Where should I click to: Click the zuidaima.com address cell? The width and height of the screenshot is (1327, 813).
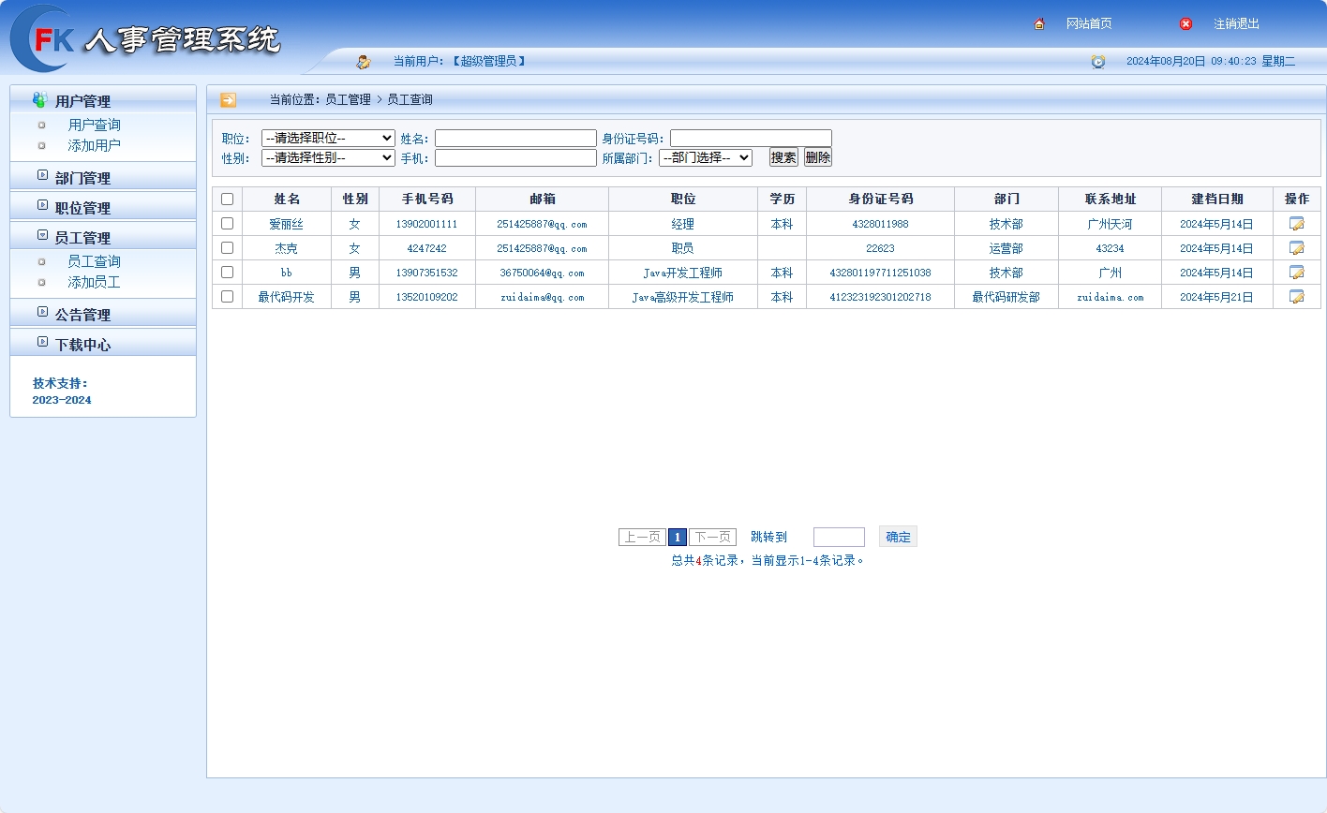[1110, 297]
